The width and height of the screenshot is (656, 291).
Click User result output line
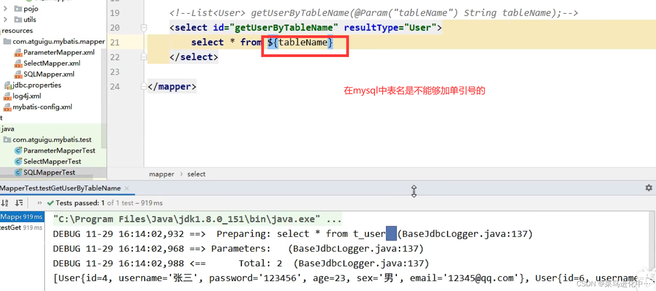point(347,278)
